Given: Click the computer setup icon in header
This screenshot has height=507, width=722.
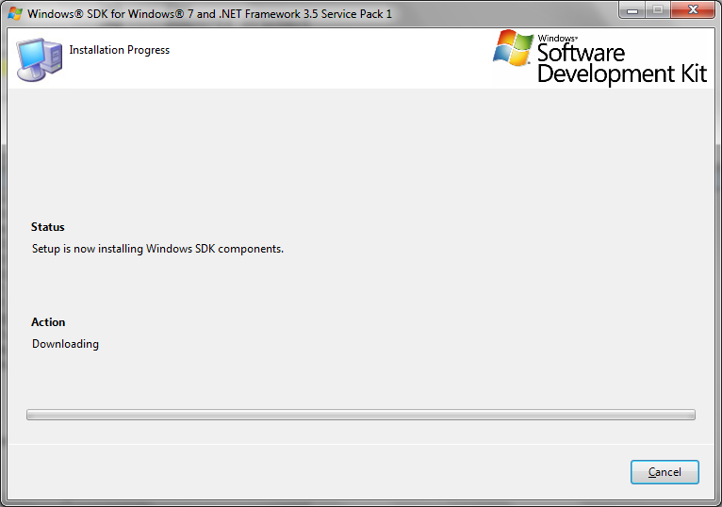Looking at the screenshot, I should pyautogui.click(x=40, y=58).
